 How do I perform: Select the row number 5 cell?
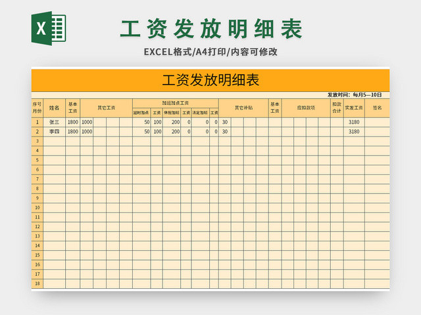point(37,160)
